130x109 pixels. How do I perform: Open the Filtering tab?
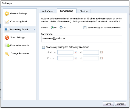tap(84, 11)
